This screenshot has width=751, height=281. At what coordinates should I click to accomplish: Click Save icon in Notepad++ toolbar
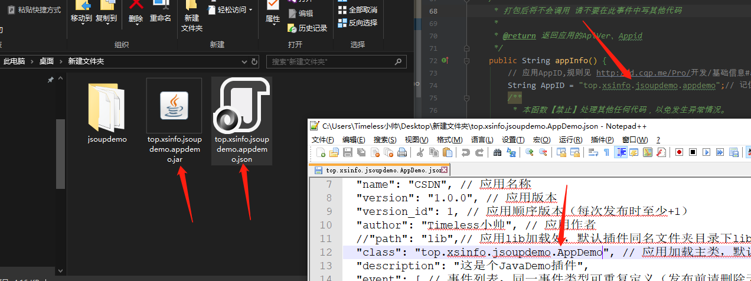point(348,152)
